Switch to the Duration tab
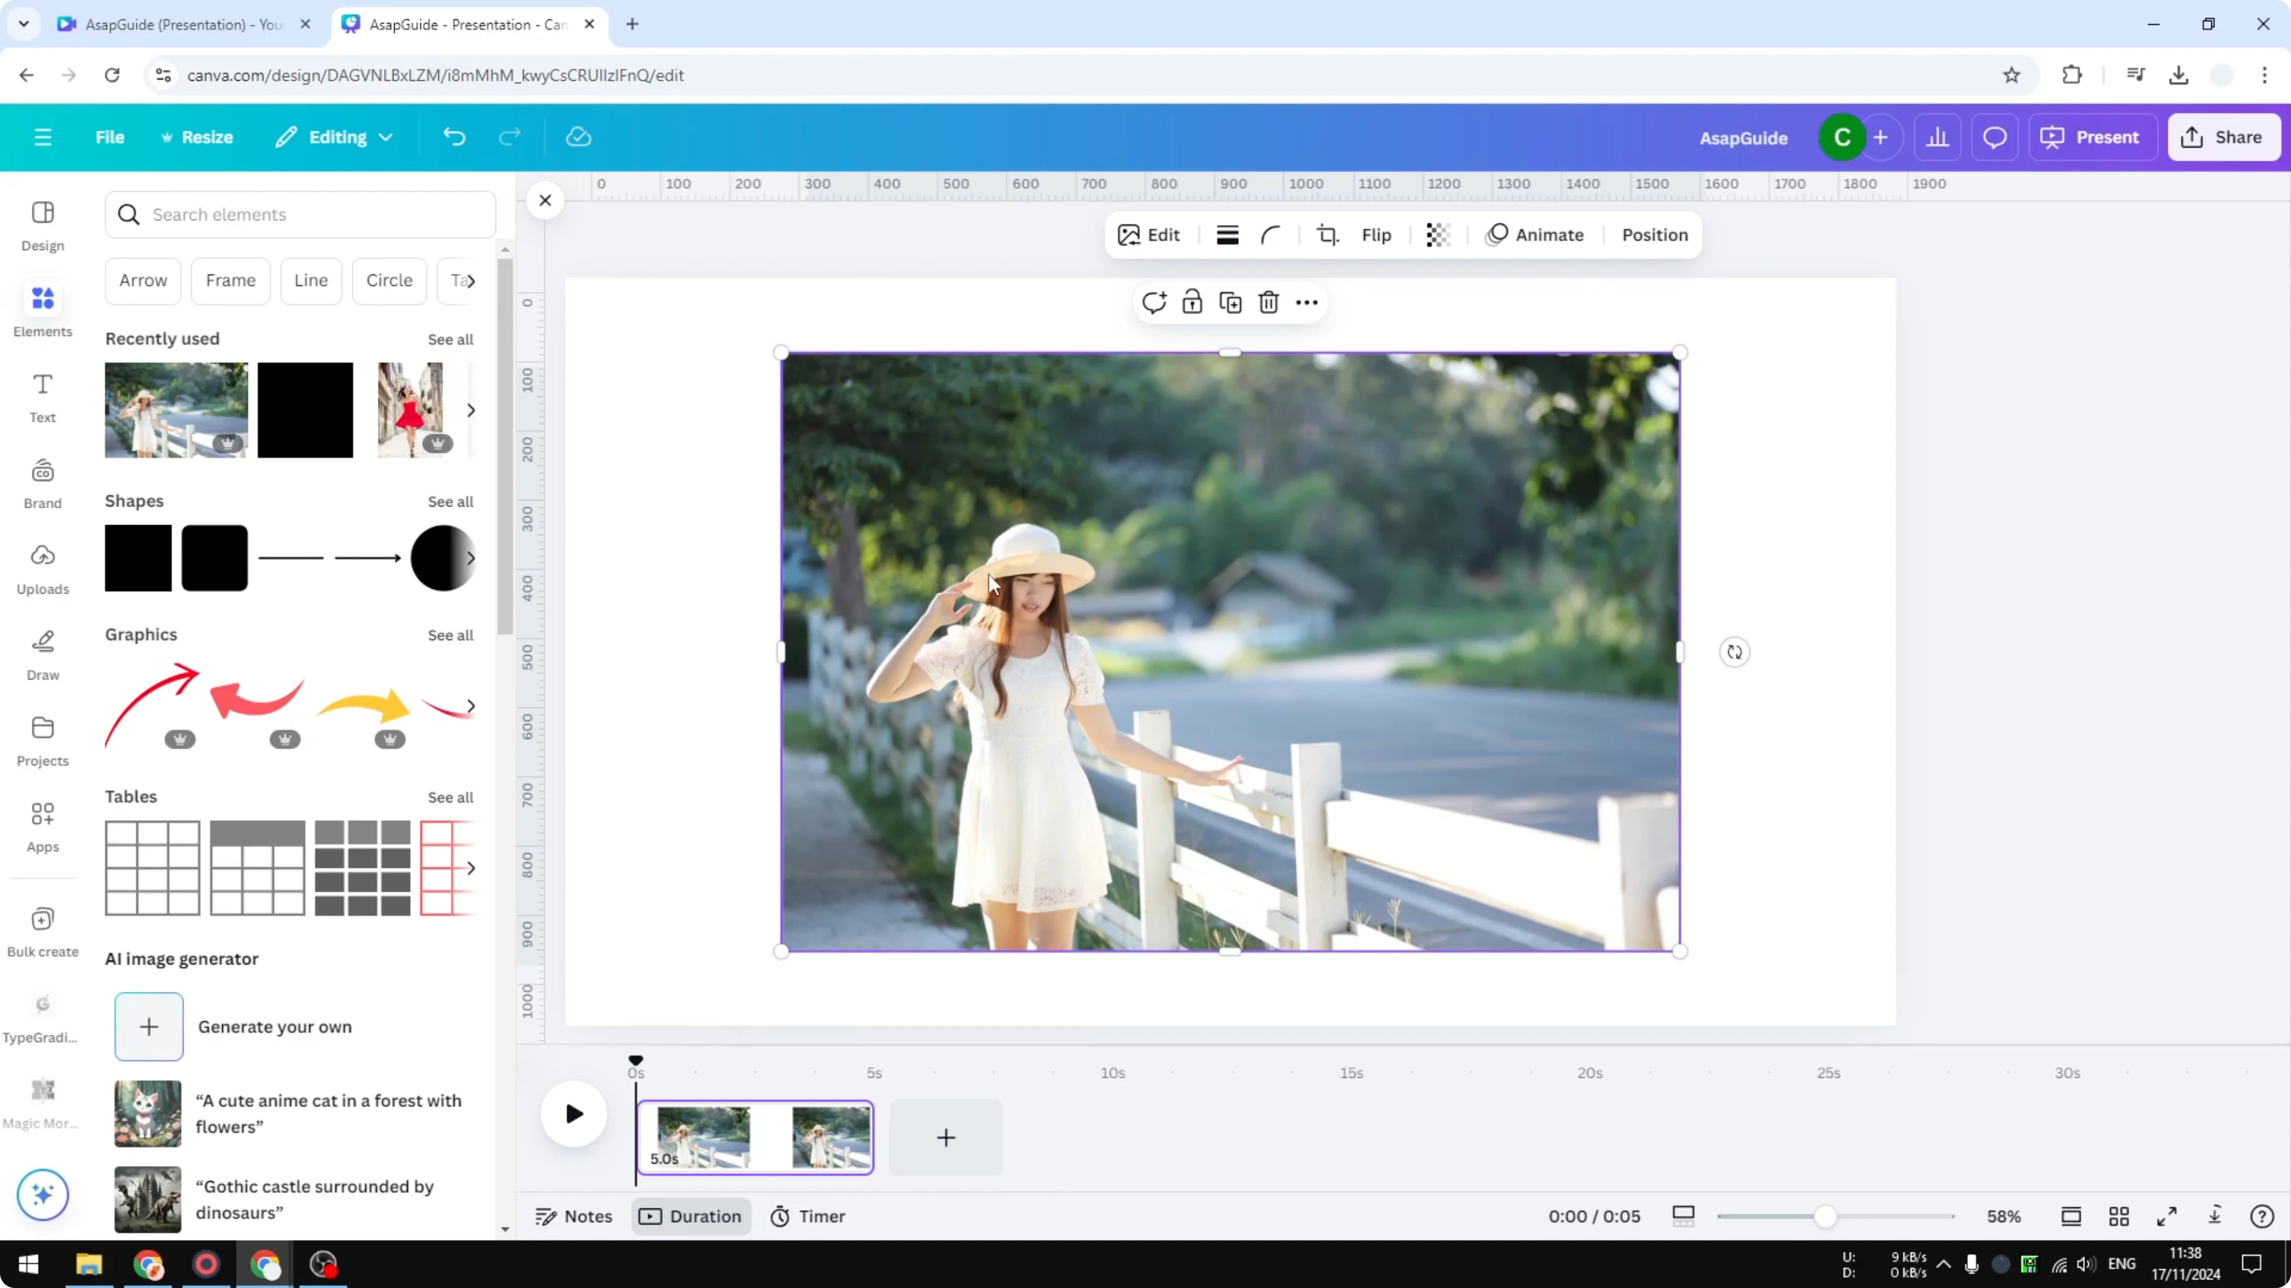Screen dimensions: 2291x1288 pyautogui.click(x=691, y=1216)
